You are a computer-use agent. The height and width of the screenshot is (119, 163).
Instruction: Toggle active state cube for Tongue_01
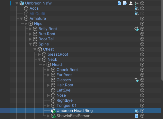[x=142, y=106]
